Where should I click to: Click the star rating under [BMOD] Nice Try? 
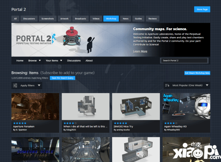point(121,123)
